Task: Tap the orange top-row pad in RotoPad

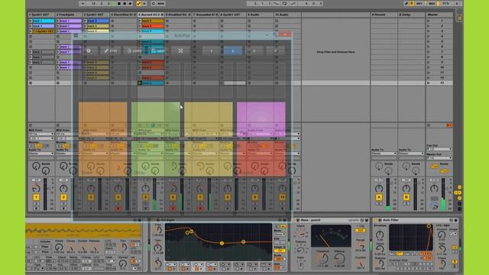Action: click(103, 119)
